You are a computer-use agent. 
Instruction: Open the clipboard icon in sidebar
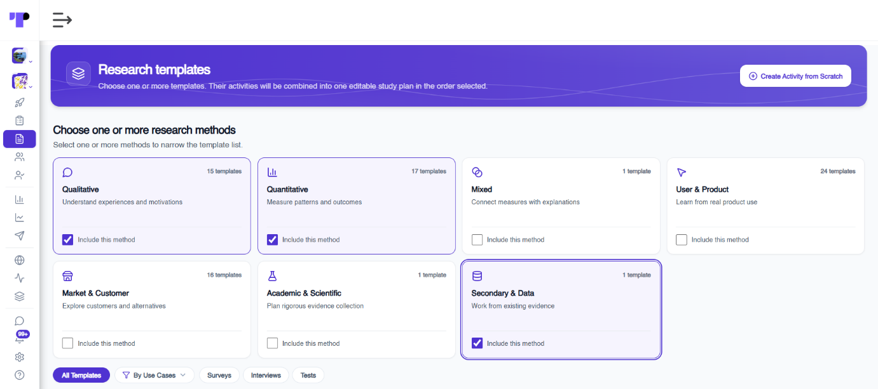coord(20,121)
